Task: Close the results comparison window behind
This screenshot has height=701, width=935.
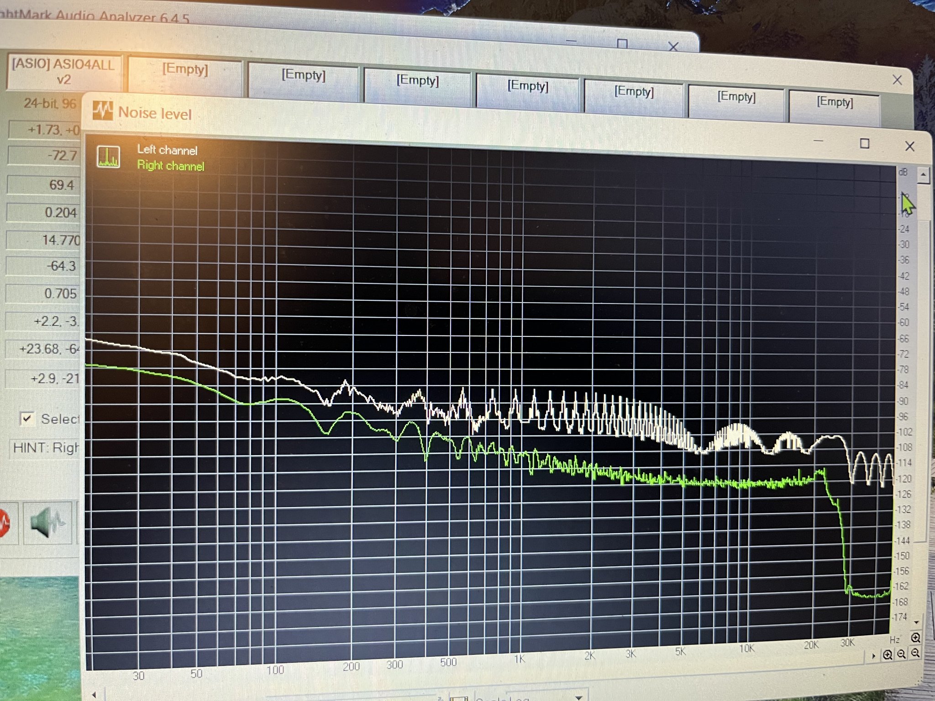Action: coord(897,80)
